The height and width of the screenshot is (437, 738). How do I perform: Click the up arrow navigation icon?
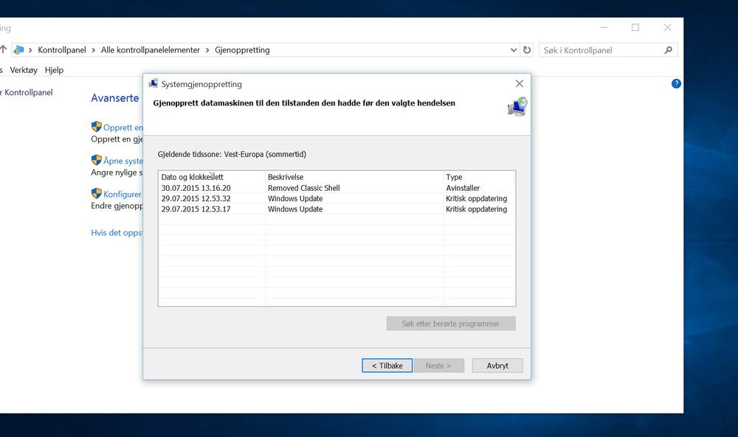[x=3, y=49]
